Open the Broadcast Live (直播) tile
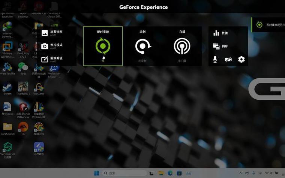285x178 pixels. (x=182, y=46)
